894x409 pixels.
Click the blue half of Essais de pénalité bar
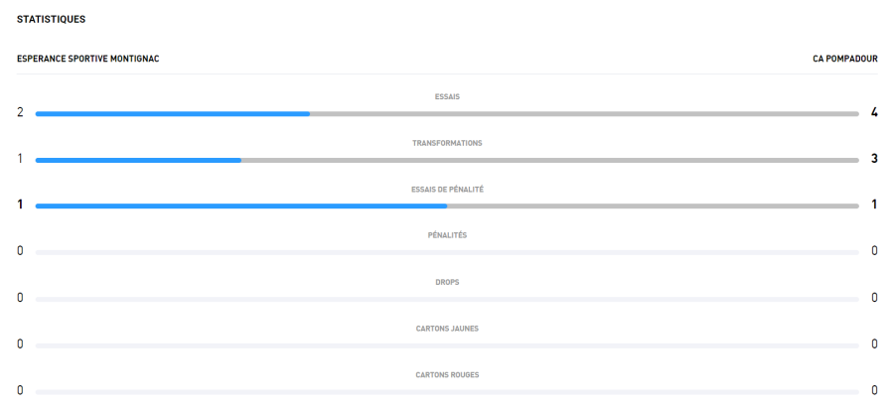click(240, 206)
